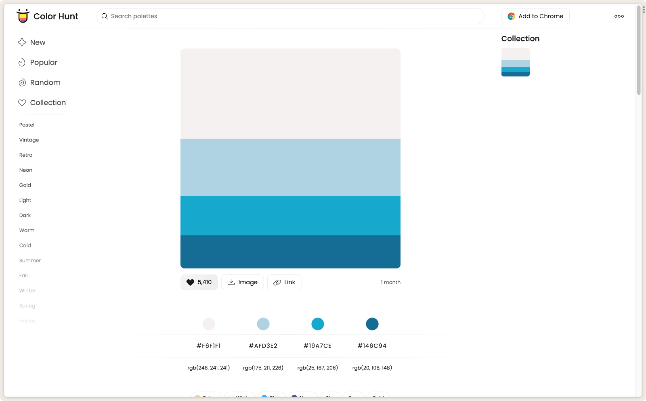Click the Color Hunt logo icon

pos(23,16)
